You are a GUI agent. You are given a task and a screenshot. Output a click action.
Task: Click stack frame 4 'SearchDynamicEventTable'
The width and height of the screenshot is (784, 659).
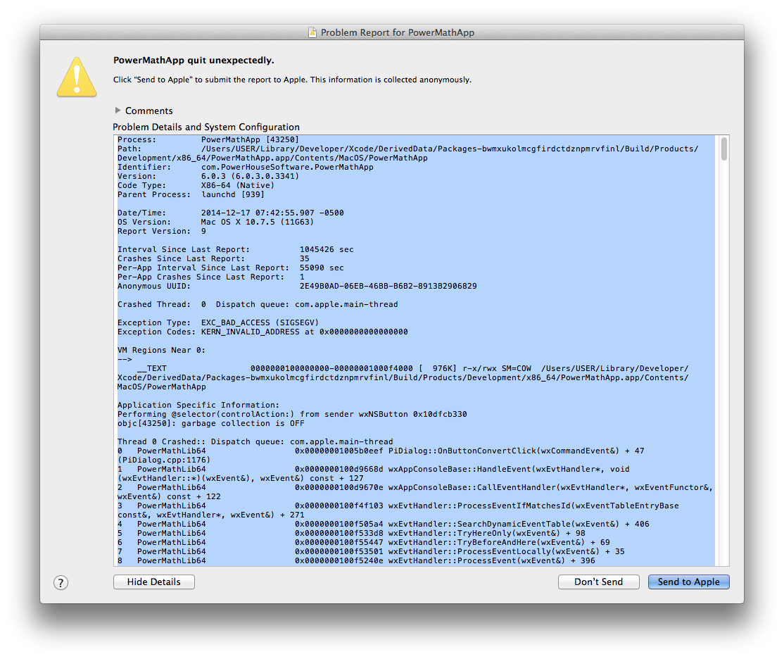pos(383,524)
